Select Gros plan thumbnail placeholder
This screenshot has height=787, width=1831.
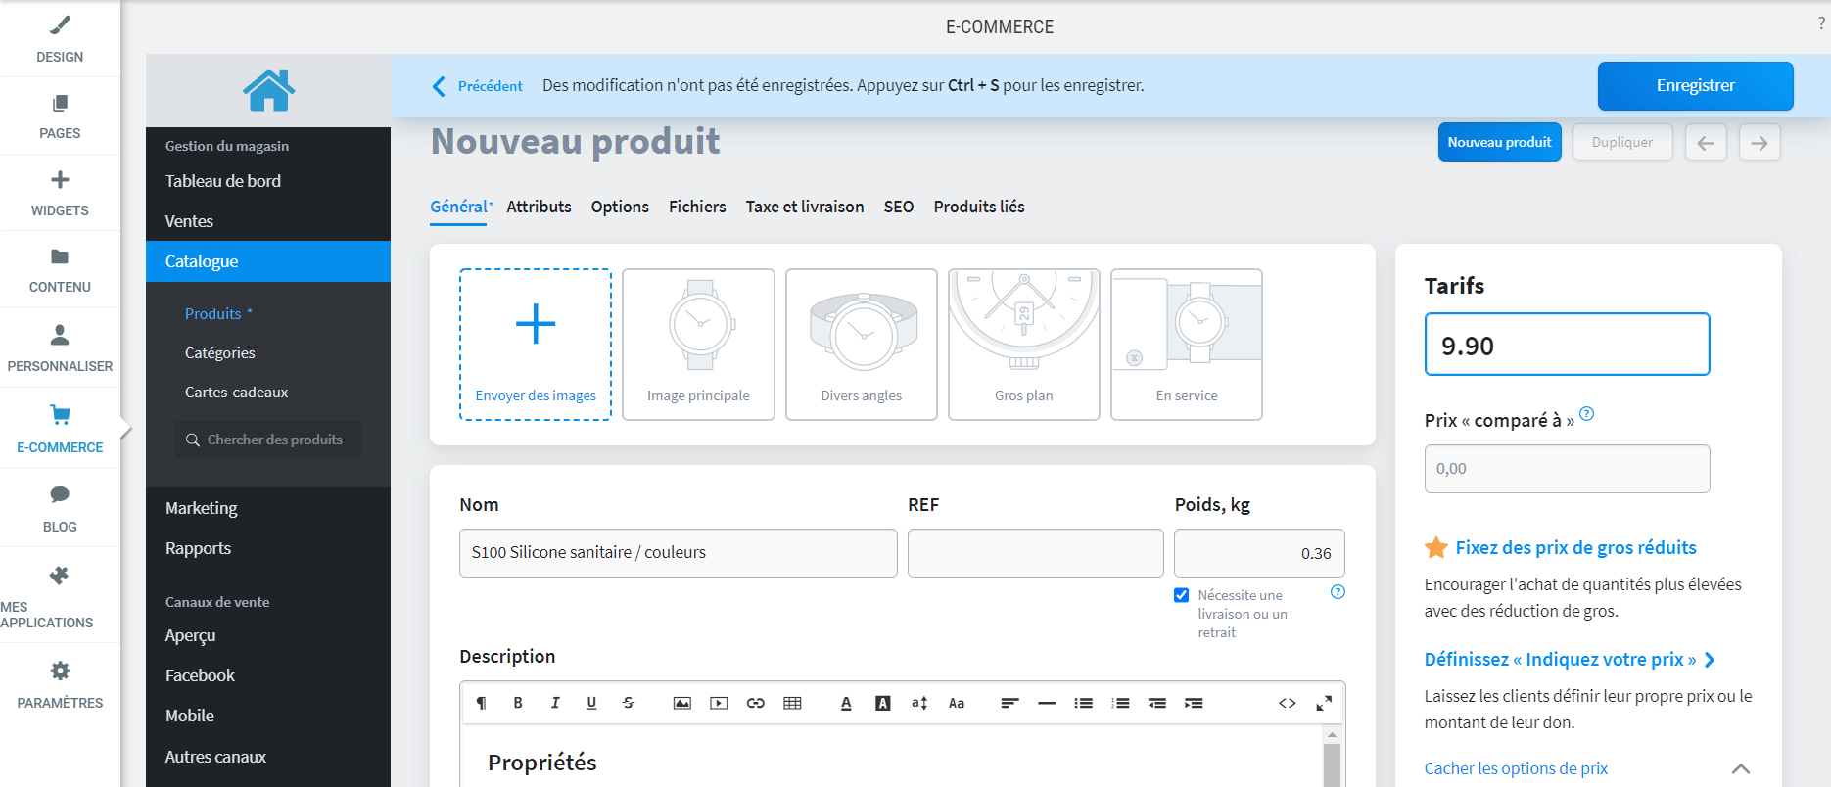point(1024,345)
